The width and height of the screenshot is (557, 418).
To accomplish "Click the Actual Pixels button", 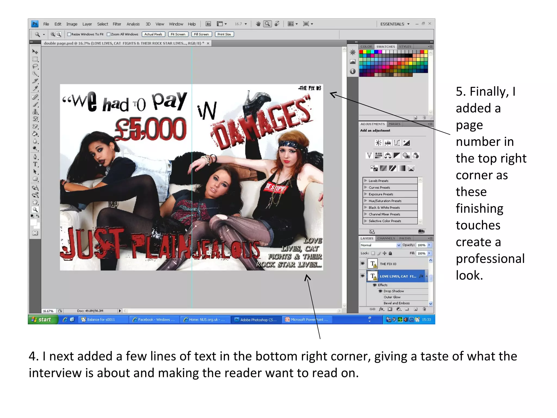I will coord(153,34).
